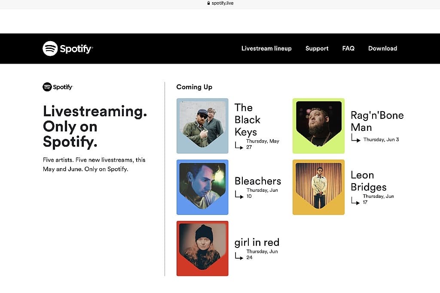Image resolution: width=440 pixels, height=293 pixels.
Task: Click the Thursday, Jun 10 date text
Action: 262,193
